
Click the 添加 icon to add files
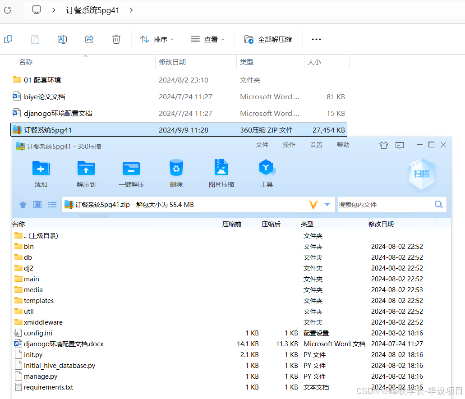[41, 174]
